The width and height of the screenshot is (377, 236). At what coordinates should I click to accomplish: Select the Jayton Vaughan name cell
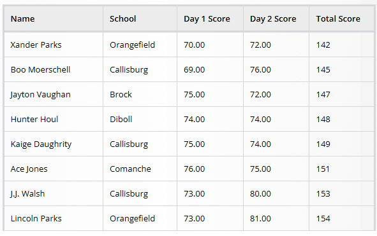[x=54, y=94]
